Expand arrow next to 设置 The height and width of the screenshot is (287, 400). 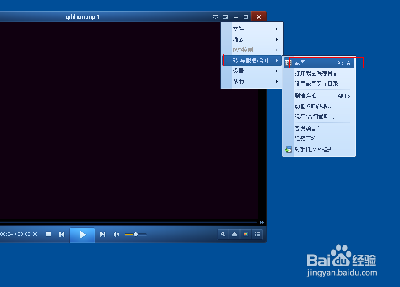(277, 71)
